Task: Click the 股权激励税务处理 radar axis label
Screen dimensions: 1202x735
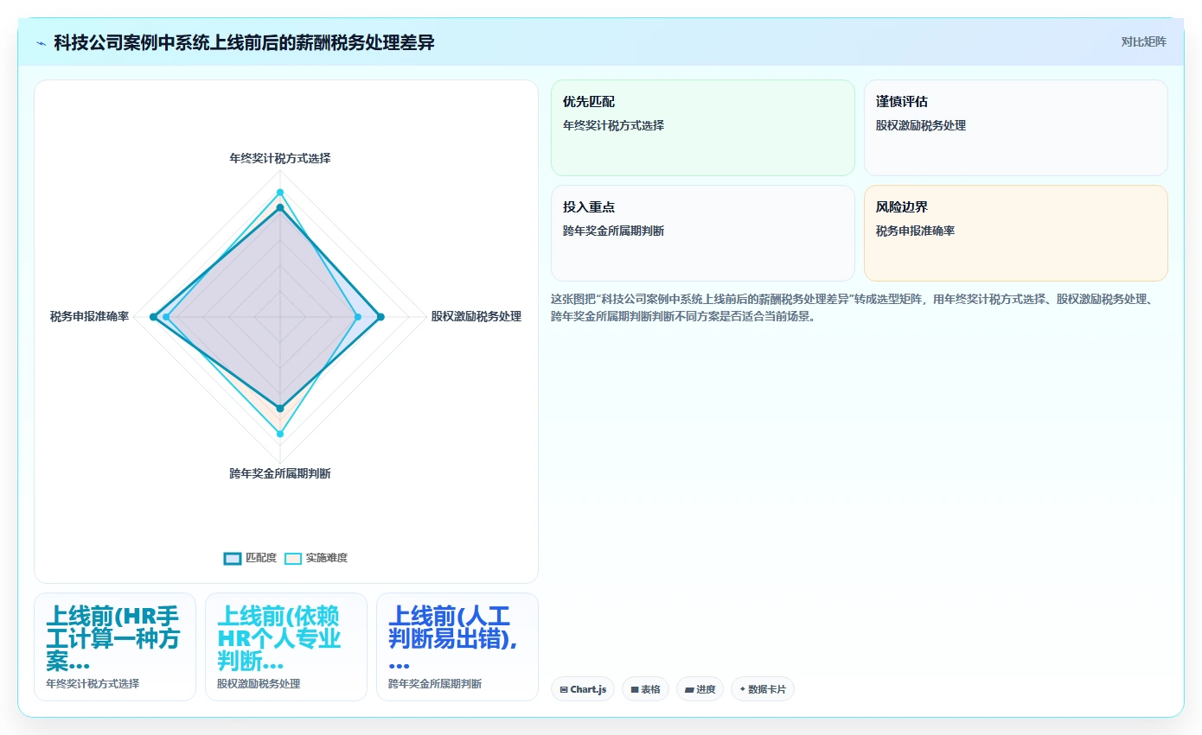Action: [x=476, y=316]
